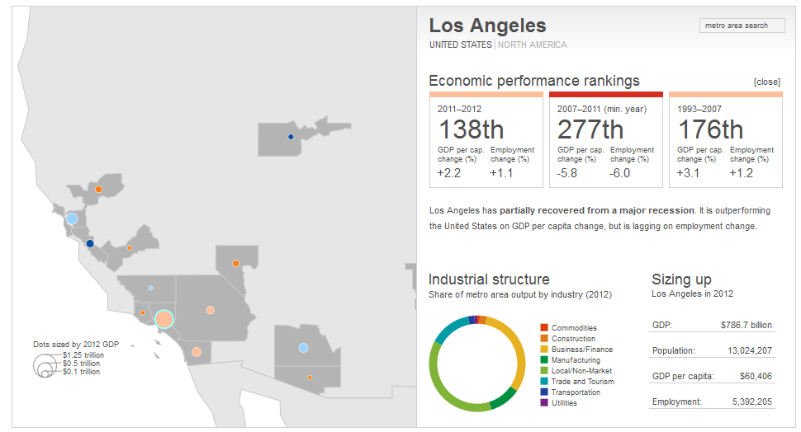
Task: Click the Business/Finance legend color swatch
Action: (544, 350)
